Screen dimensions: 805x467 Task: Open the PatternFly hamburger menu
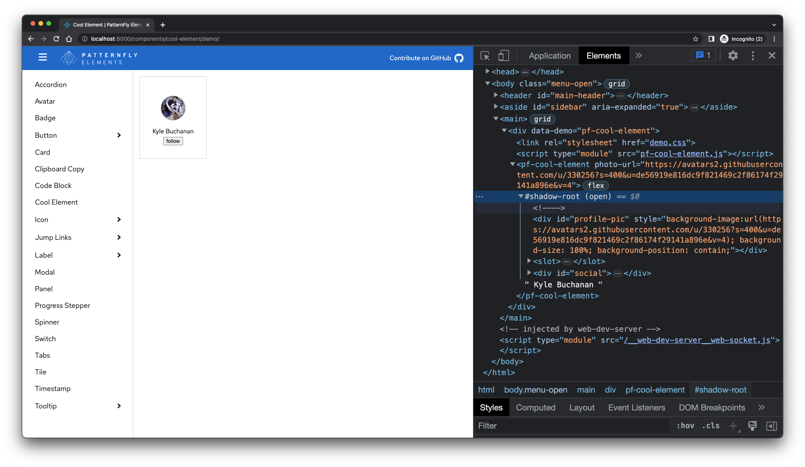(42, 57)
